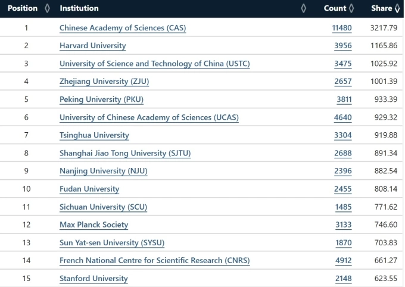The height and width of the screenshot is (287, 405).
Task: Click count 4640 for UCAS
Action: tap(342, 117)
